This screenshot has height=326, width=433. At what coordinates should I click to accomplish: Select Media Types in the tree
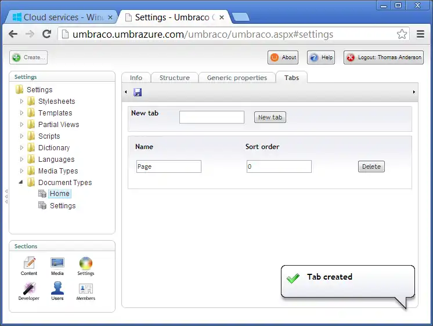point(58,171)
